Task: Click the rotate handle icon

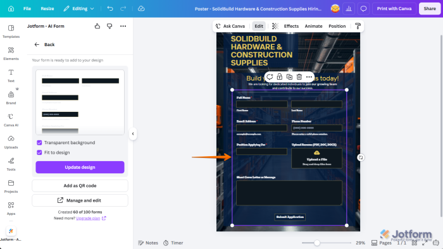Action: [x=361, y=157]
